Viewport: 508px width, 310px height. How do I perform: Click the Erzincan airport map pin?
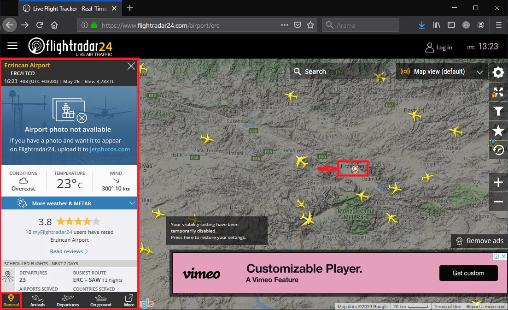point(355,169)
